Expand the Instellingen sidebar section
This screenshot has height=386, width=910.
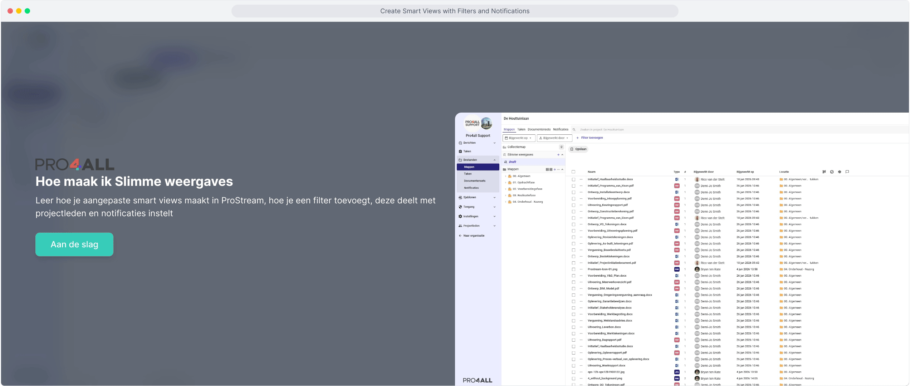[495, 217]
